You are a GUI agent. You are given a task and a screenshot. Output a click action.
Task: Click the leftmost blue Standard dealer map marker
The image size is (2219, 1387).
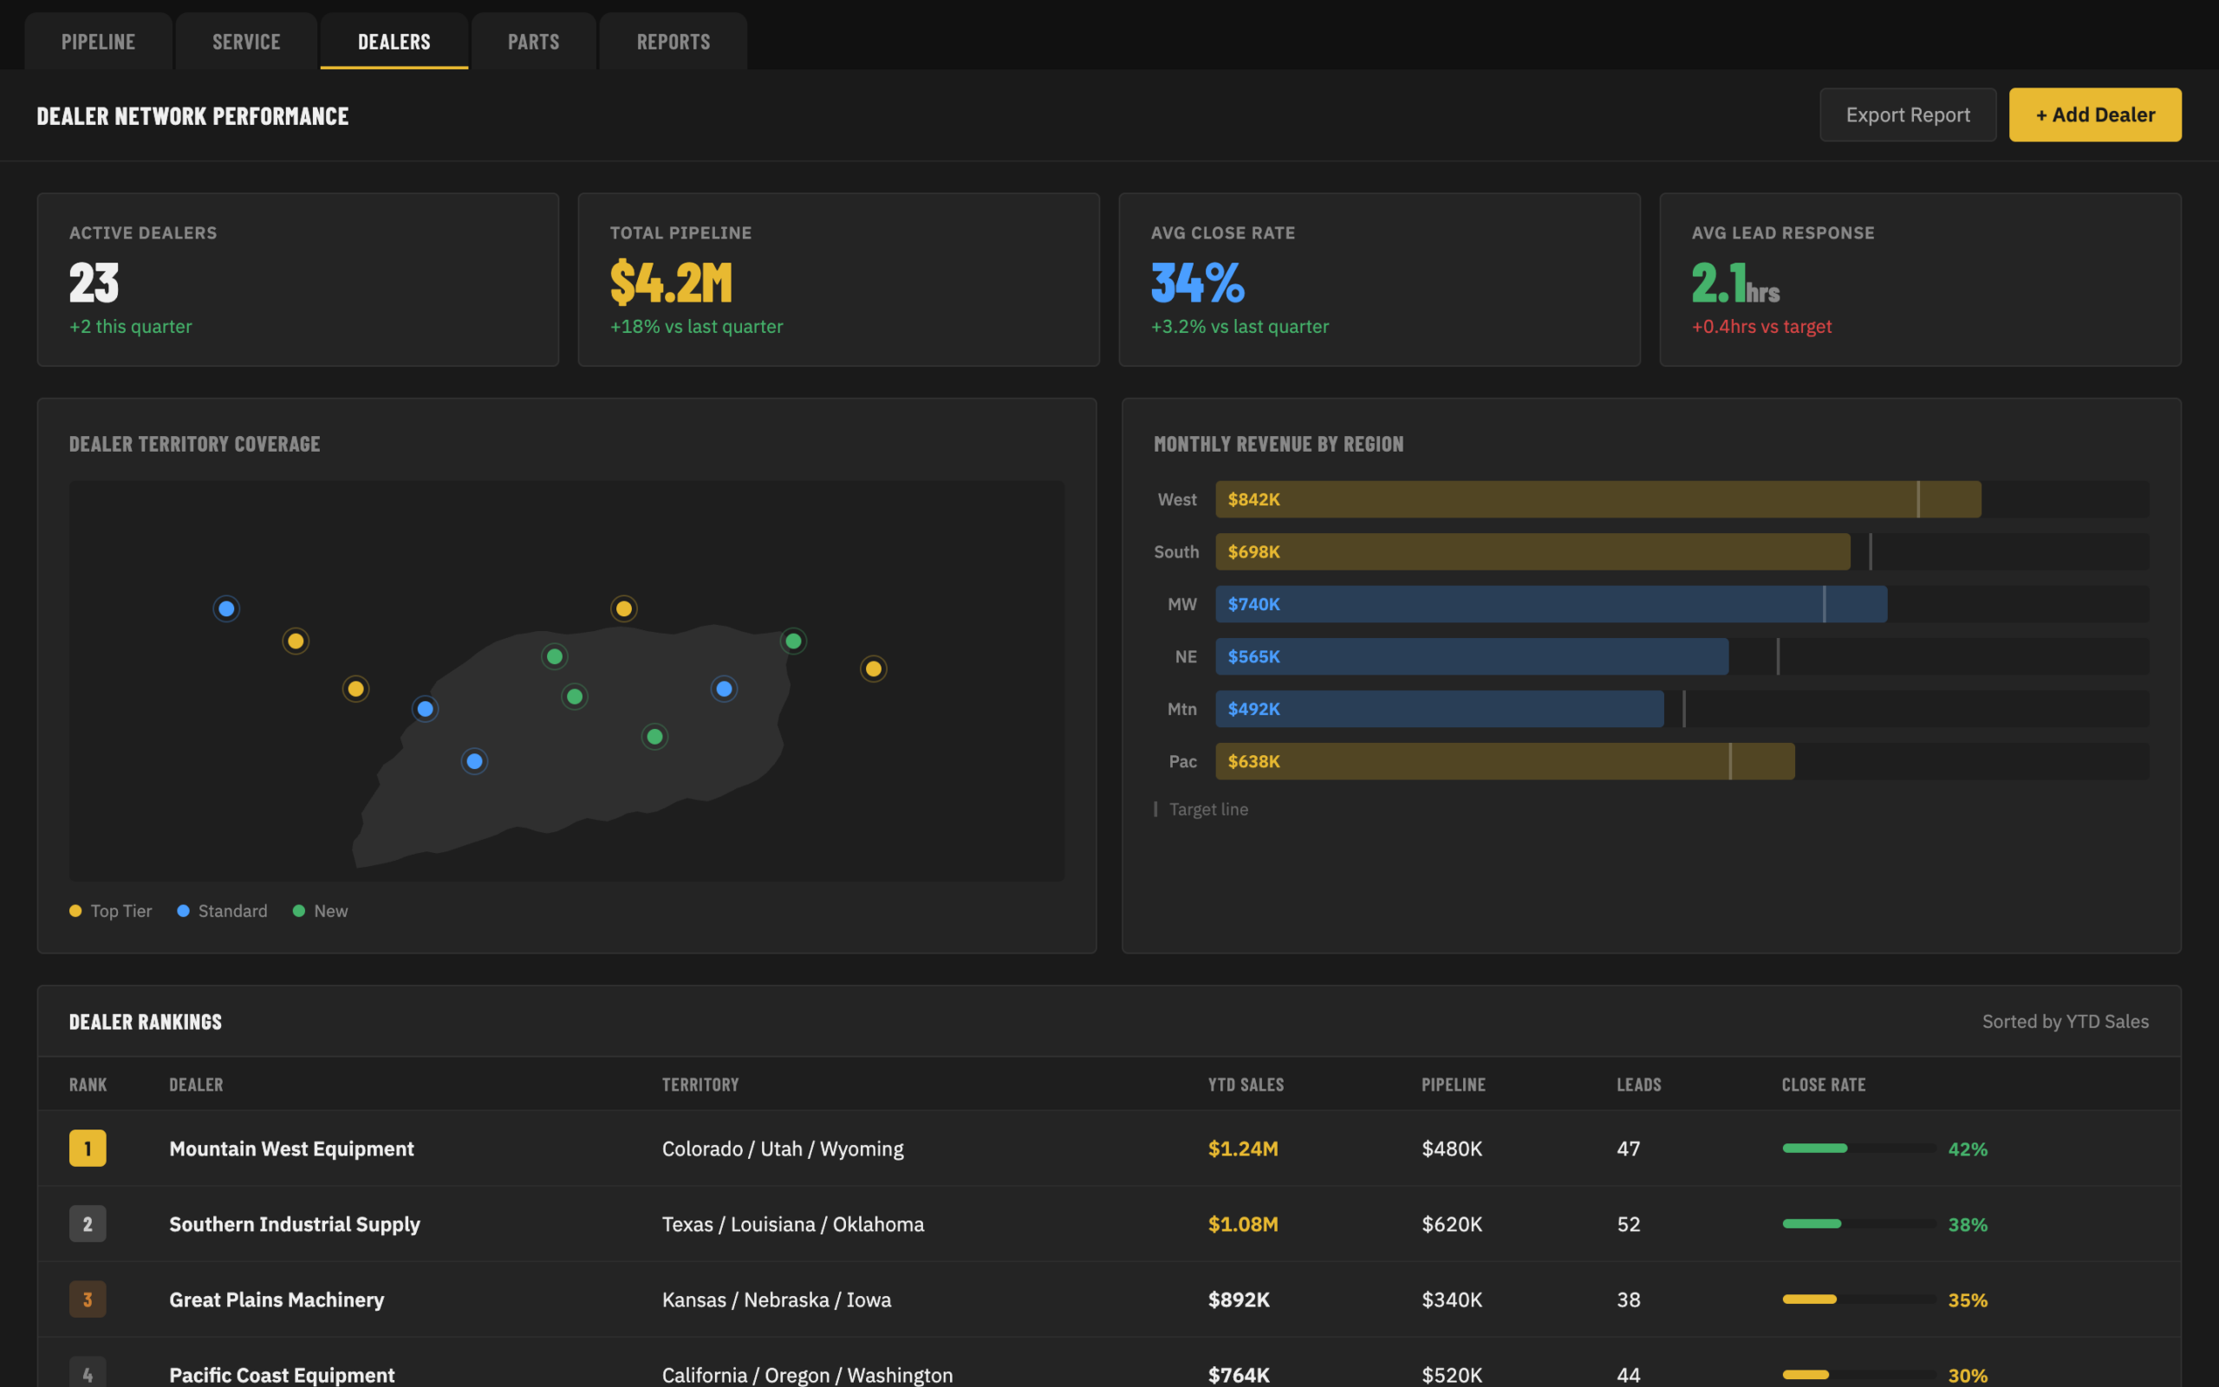(x=226, y=609)
